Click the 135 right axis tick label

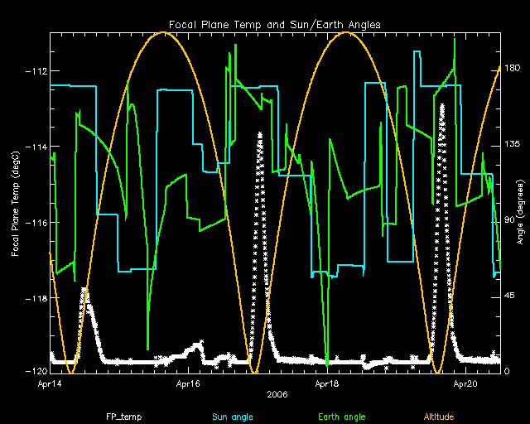pyautogui.click(x=513, y=145)
